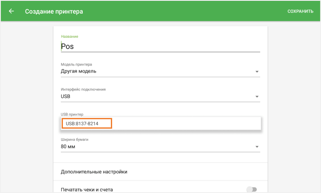Click the Создание принтера title
The width and height of the screenshot is (321, 193).
[54, 11]
